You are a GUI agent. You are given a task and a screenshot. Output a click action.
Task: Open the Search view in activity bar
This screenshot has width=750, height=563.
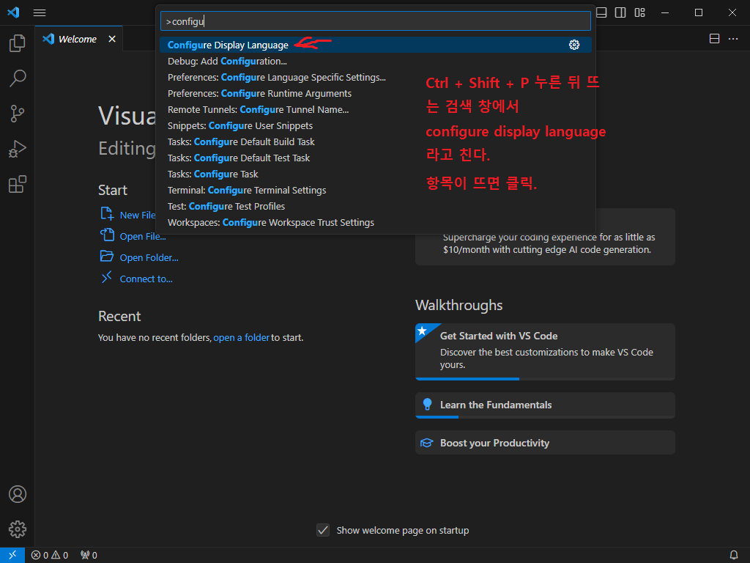click(x=18, y=78)
